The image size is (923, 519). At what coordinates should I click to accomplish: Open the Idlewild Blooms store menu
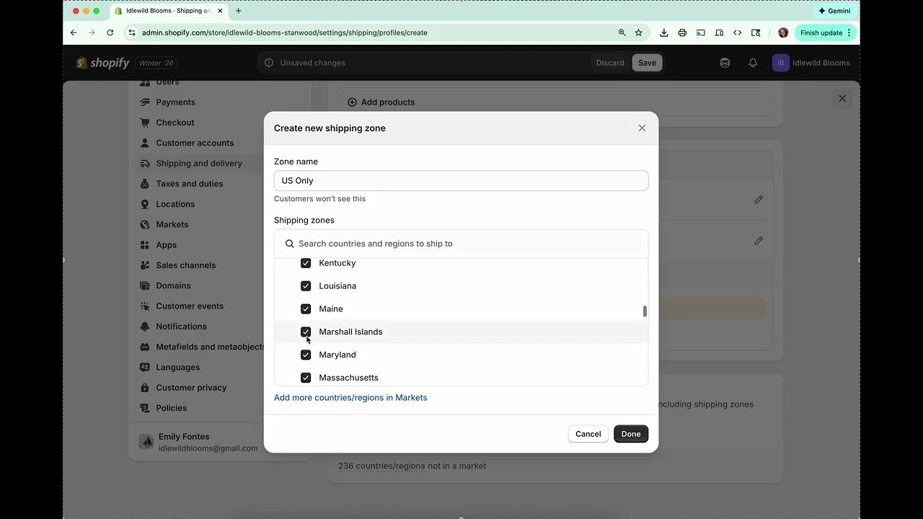point(811,63)
